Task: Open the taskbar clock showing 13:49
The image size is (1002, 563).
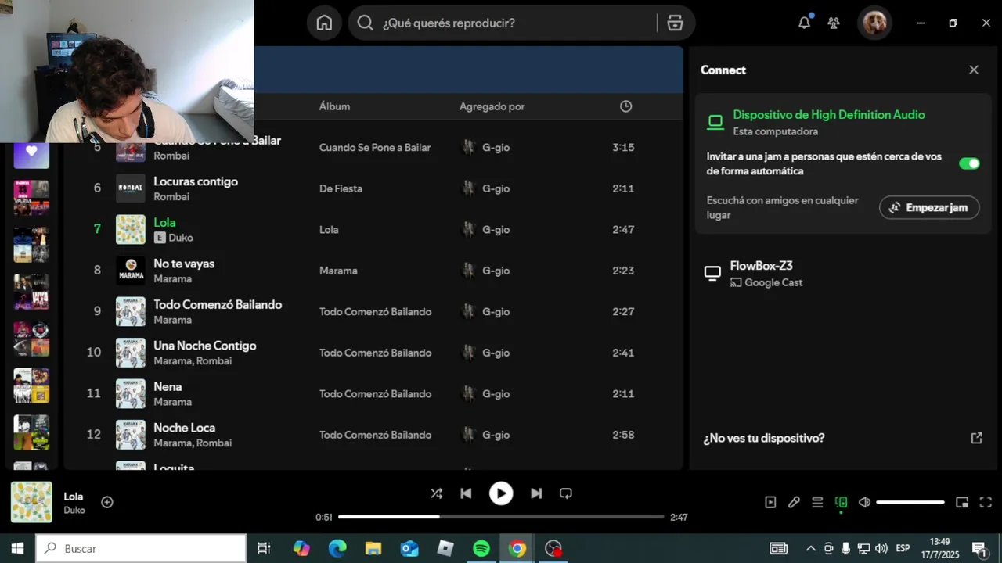Action: 939,548
